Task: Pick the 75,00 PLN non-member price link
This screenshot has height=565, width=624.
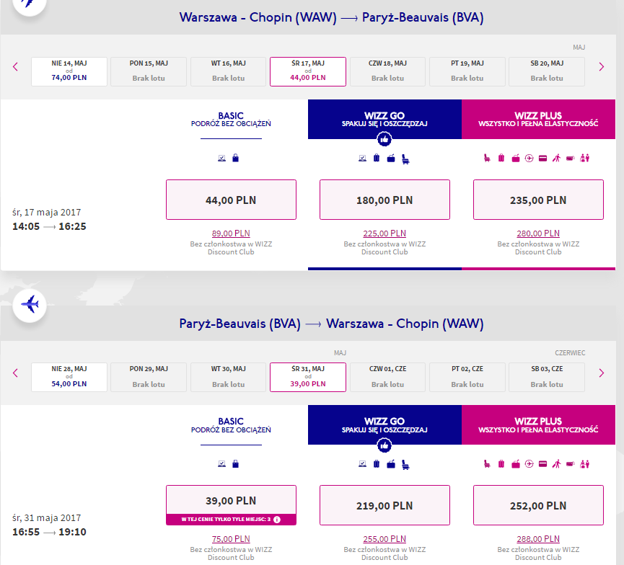Action: click(x=232, y=539)
